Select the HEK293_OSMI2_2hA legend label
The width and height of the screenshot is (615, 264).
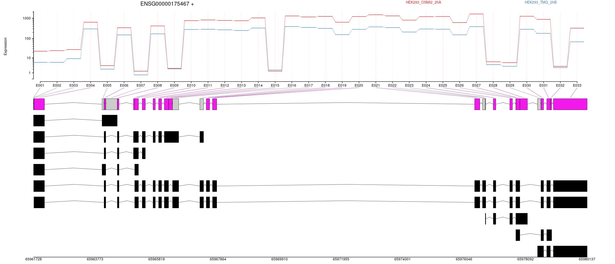pyautogui.click(x=423, y=2)
